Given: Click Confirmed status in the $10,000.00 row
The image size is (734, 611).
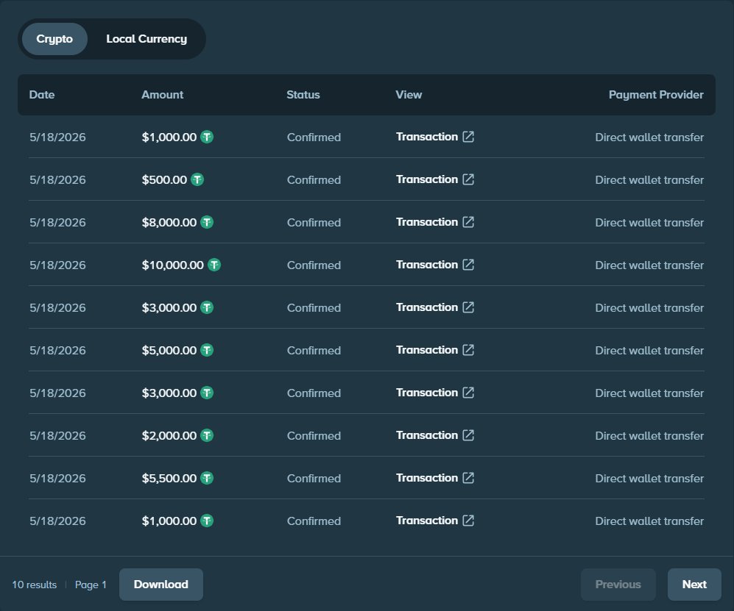Looking at the screenshot, I should pyautogui.click(x=314, y=265).
